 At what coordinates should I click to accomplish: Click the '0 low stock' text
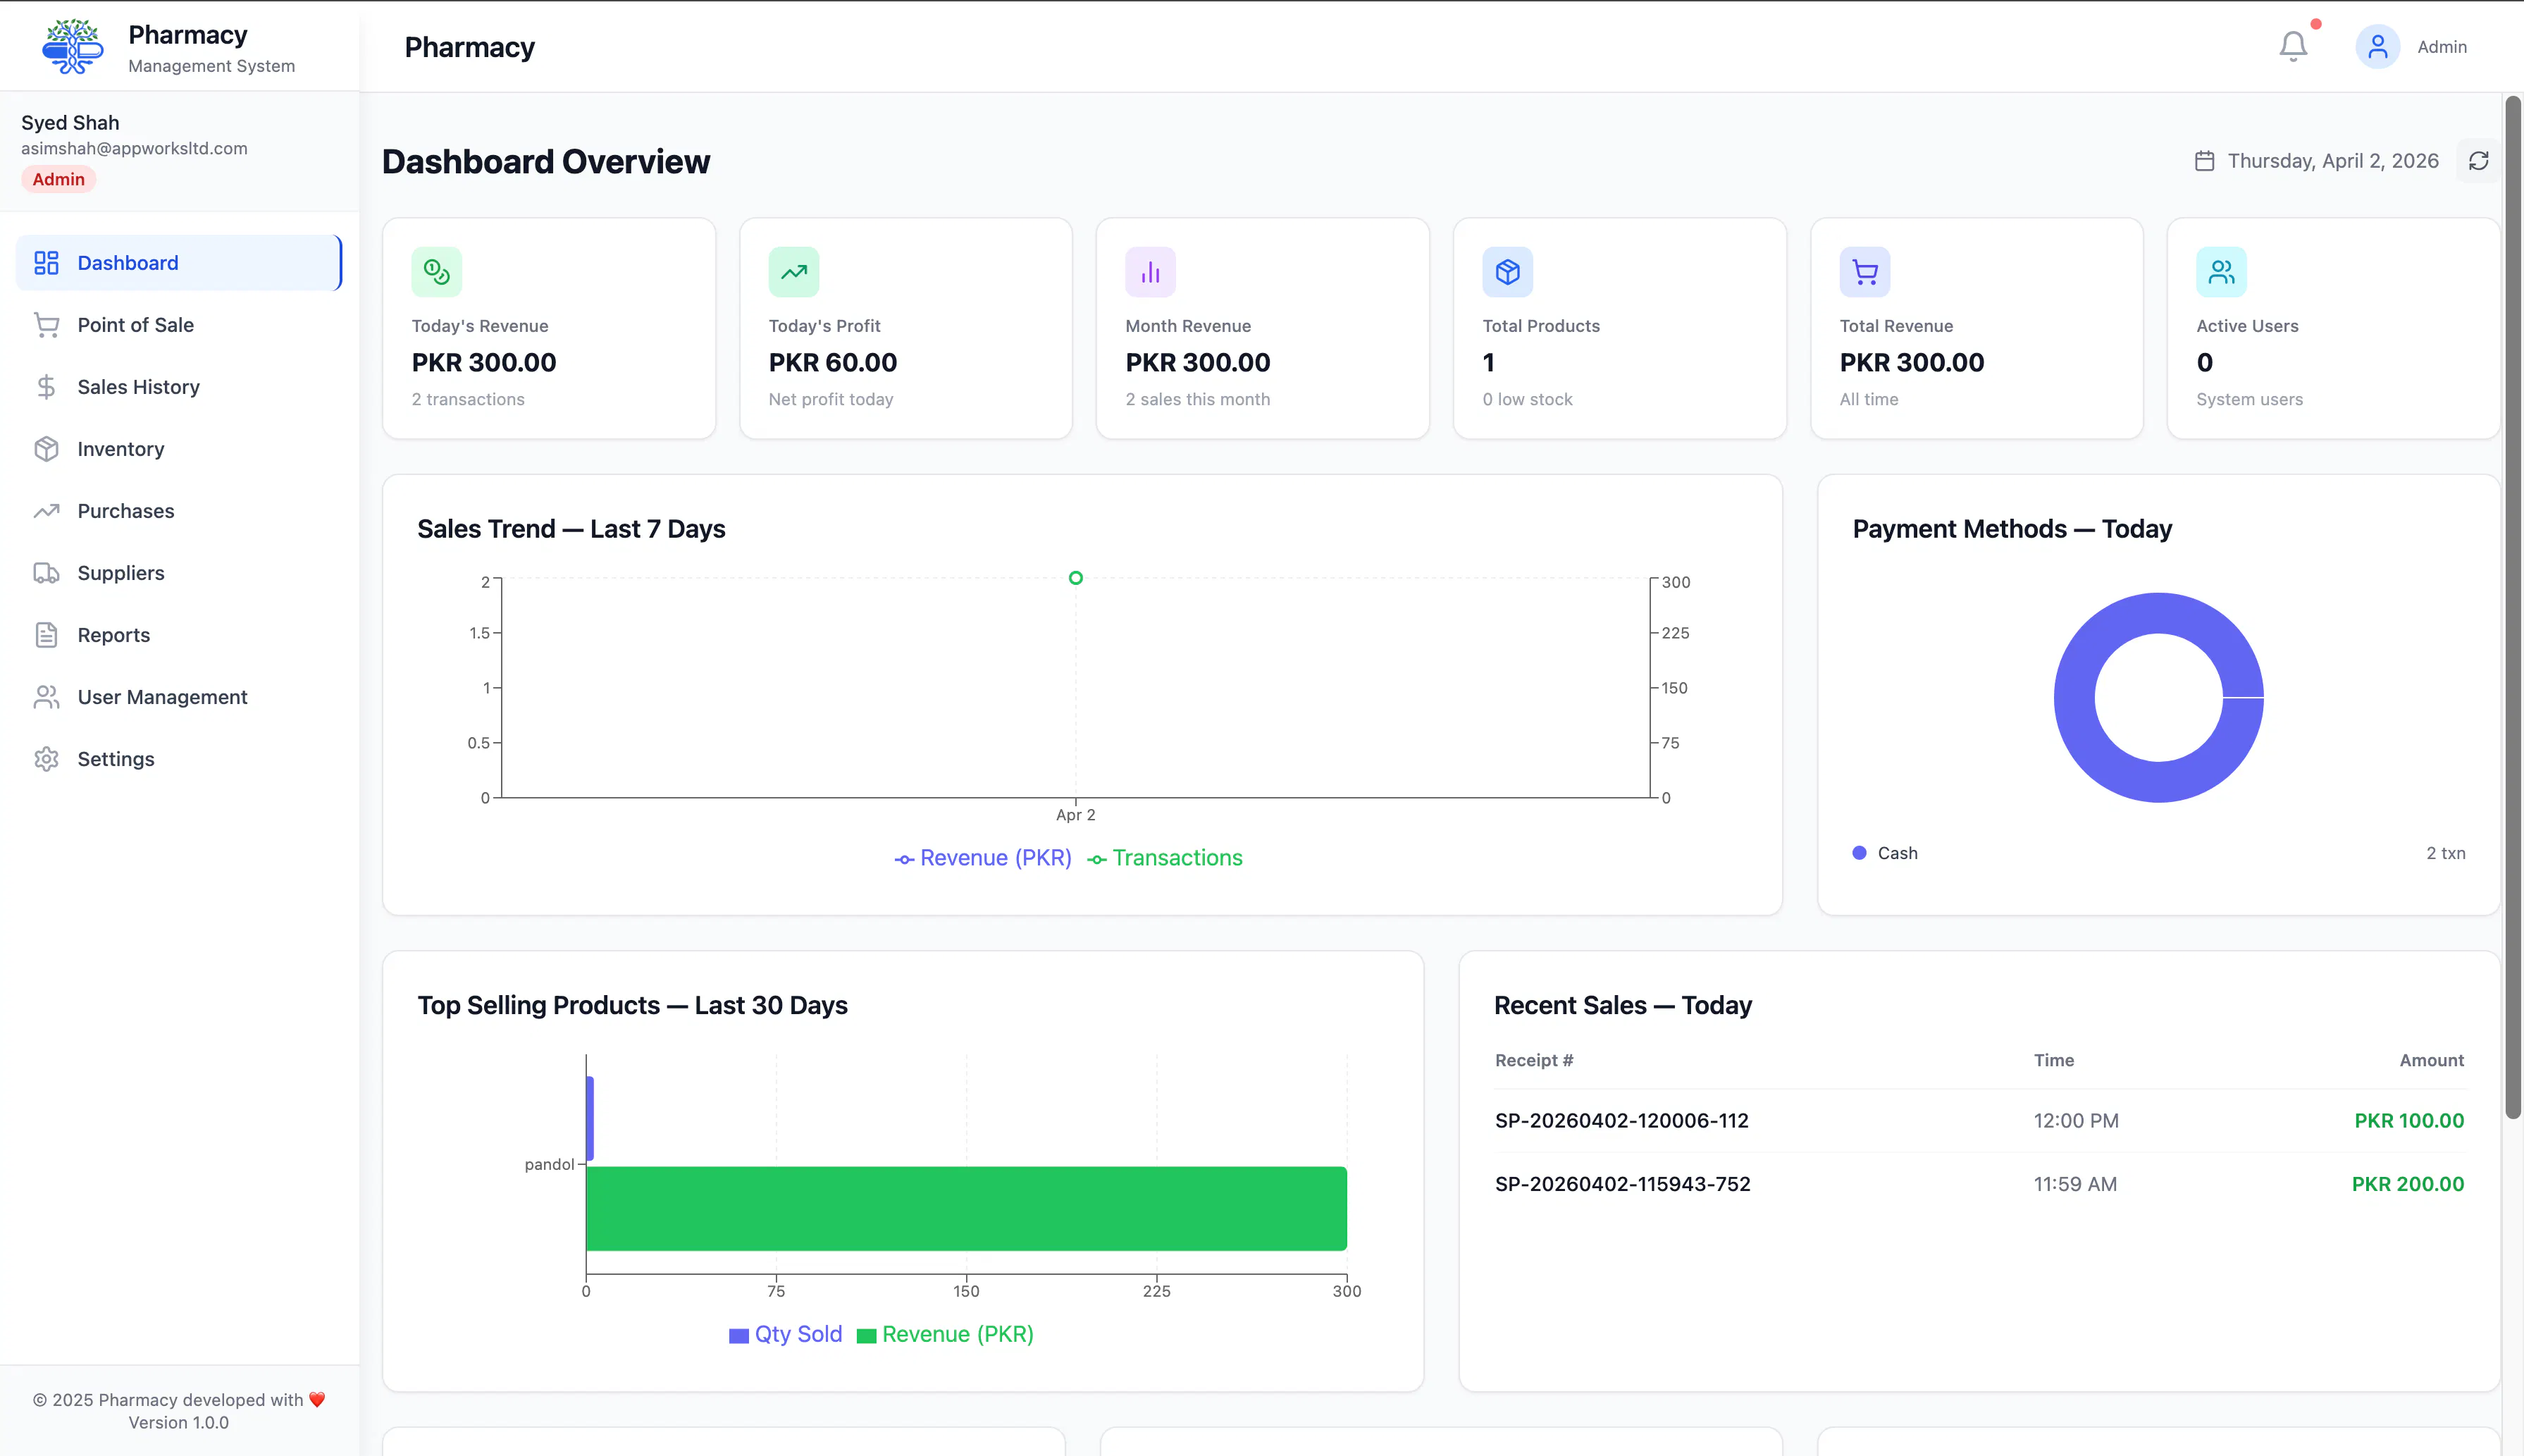pos(1528,399)
